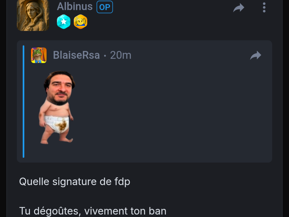Open BlaiseRsa's frog avatar

click(39, 55)
